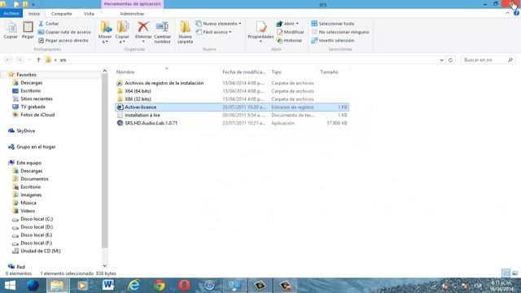Viewport: 521px width, 293px height.
Task: Open the Mover a dropdown
Action: tap(105, 33)
